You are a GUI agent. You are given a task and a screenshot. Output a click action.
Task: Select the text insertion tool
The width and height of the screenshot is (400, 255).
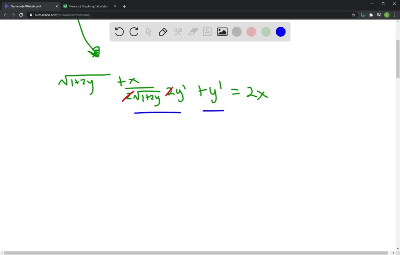207,32
